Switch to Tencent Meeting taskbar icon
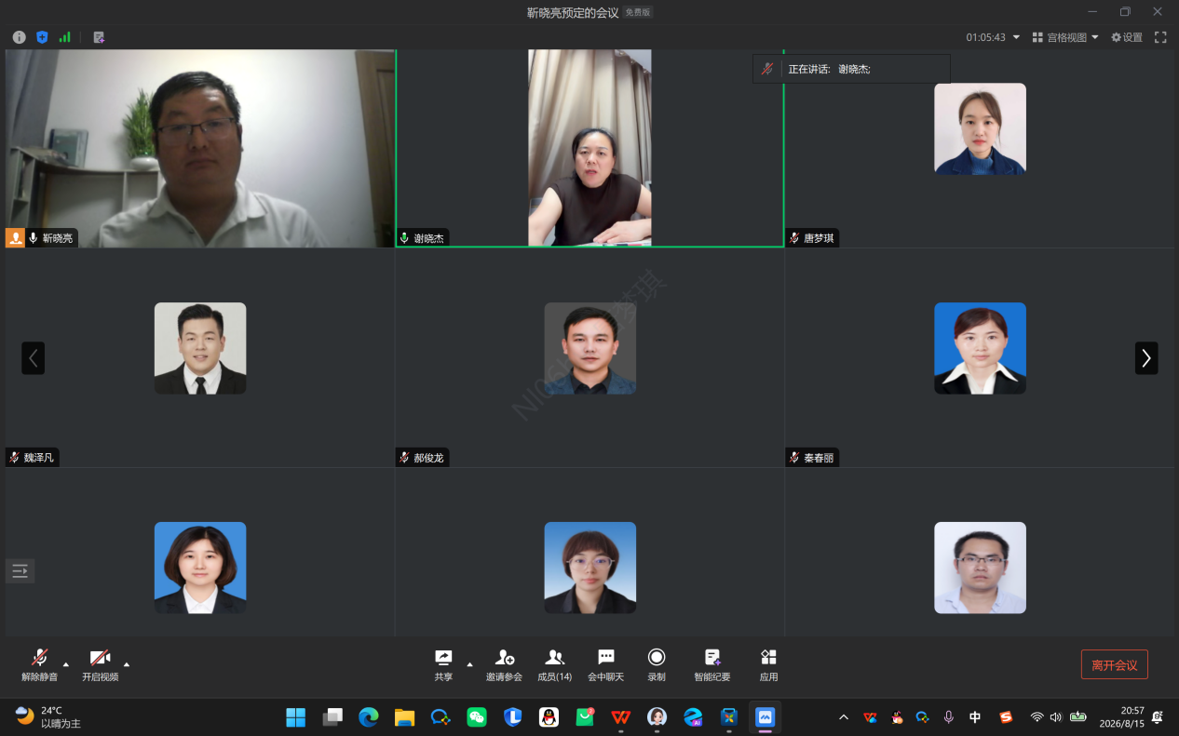 (766, 716)
